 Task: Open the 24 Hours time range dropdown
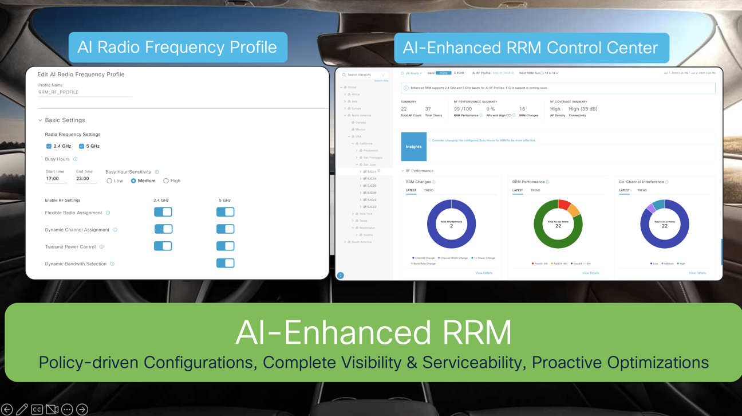(413, 73)
